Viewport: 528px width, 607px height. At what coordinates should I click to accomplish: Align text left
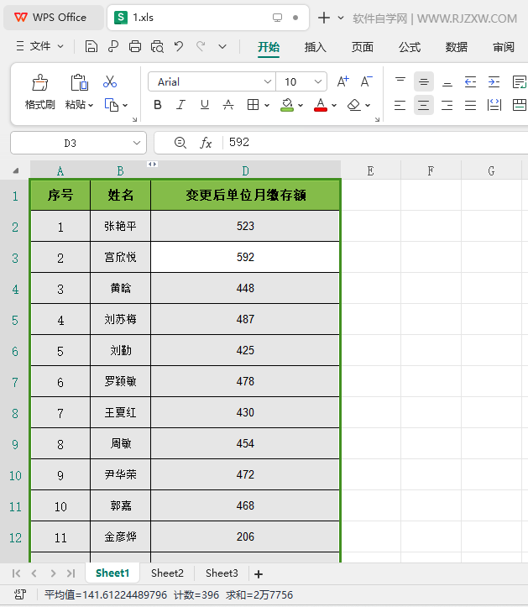coord(400,105)
